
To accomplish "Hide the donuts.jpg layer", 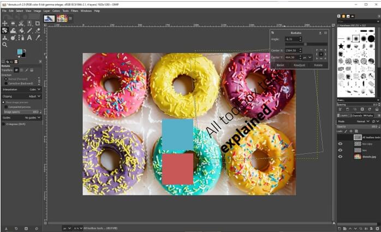I will [340, 157].
